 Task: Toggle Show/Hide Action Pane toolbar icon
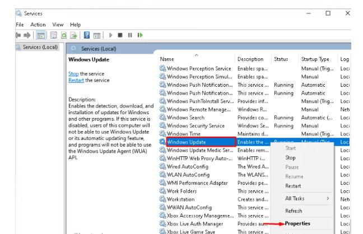pos(97,35)
